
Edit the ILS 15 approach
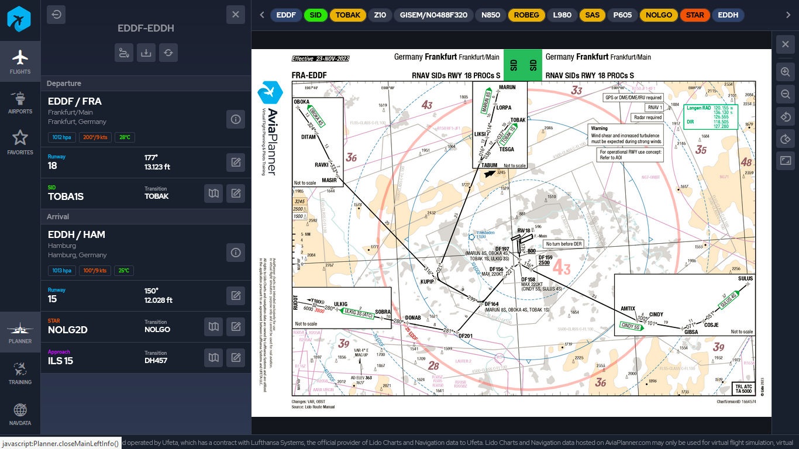point(236,357)
